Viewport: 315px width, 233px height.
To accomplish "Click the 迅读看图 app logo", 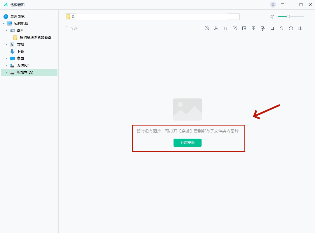I will coord(6,5).
